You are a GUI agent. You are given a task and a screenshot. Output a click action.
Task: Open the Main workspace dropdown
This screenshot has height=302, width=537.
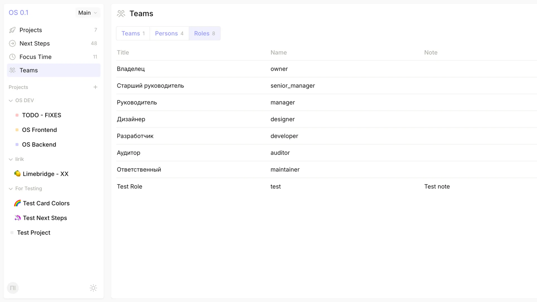[87, 13]
